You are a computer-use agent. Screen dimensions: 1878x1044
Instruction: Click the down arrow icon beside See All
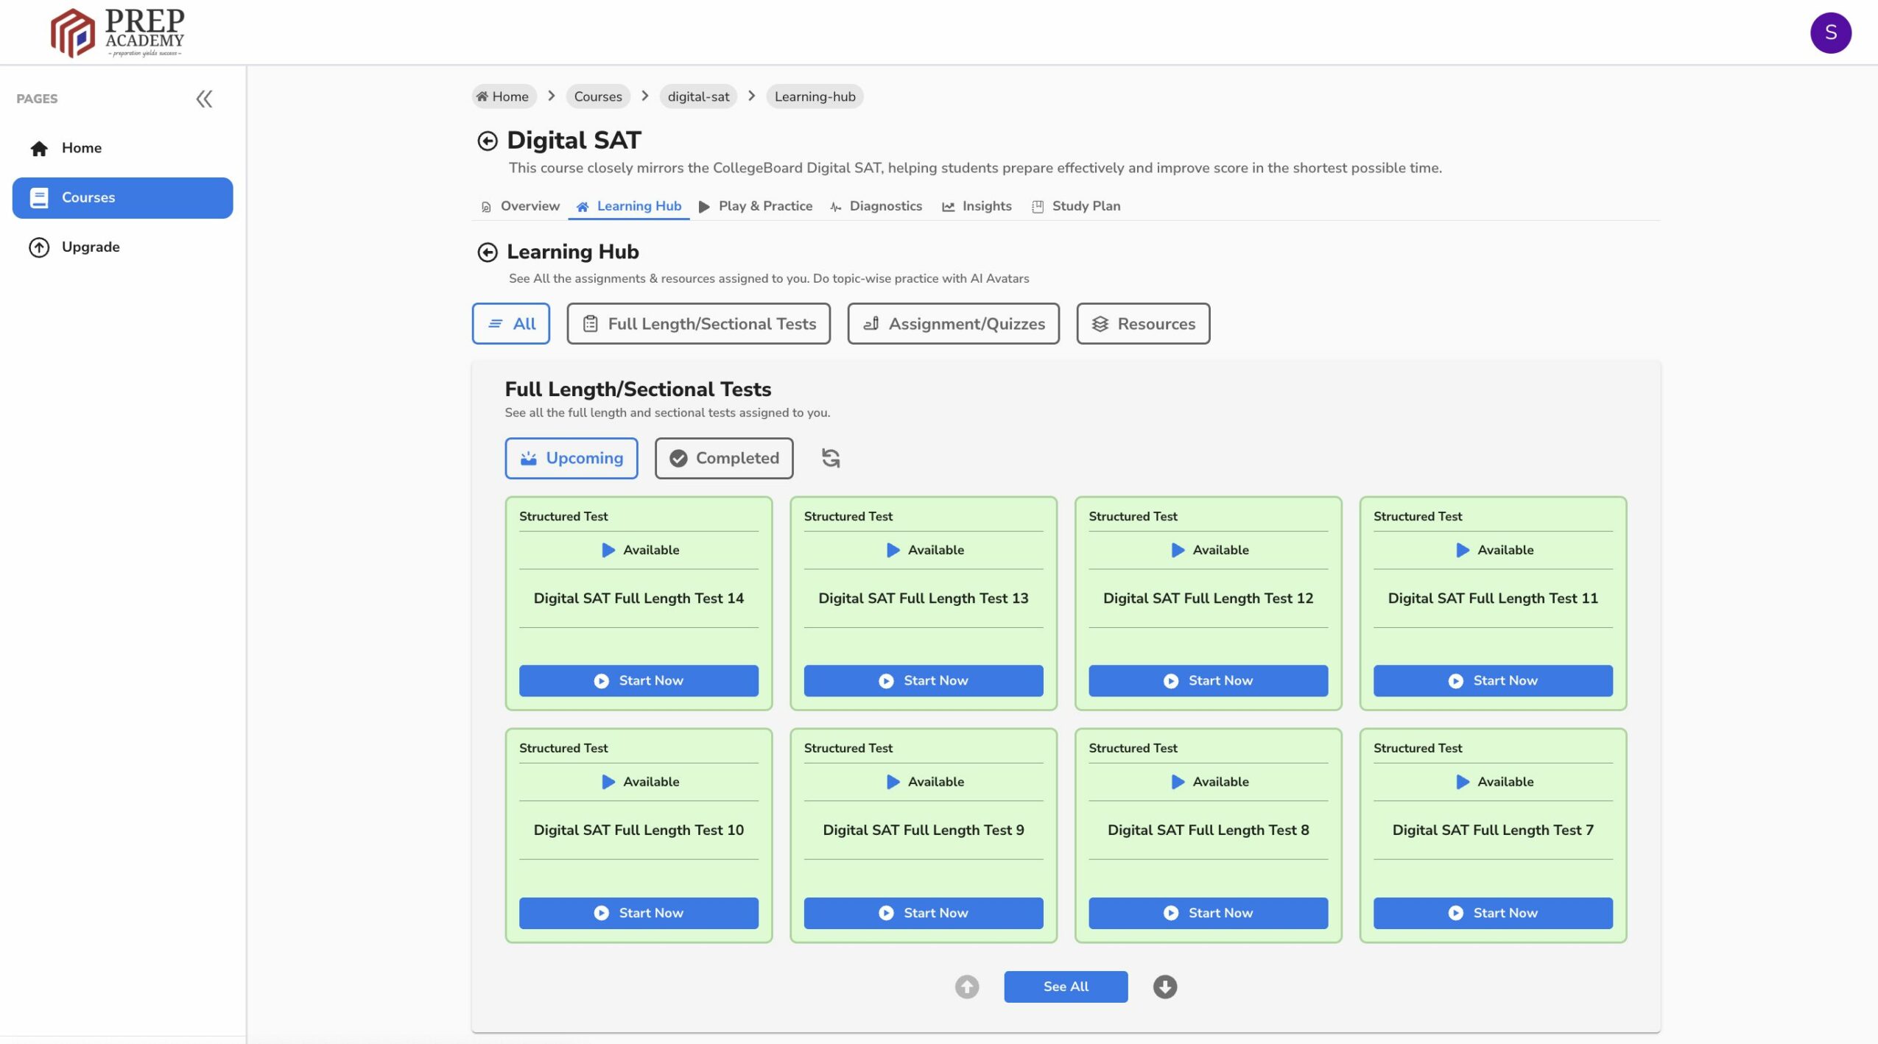click(1164, 987)
